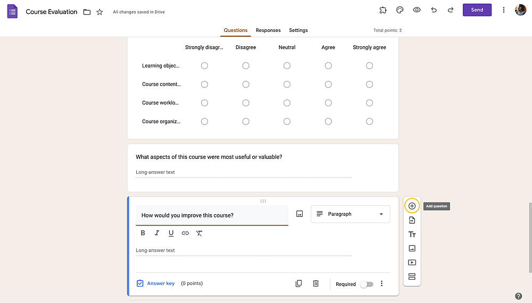Click the improve-course long-answer text placeholder

click(x=155, y=250)
